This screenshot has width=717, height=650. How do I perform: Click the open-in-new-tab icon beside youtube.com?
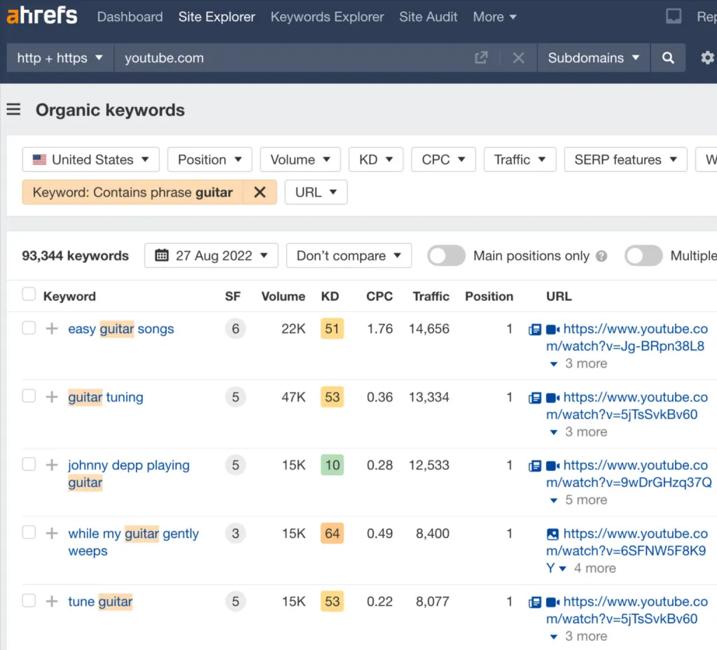pos(481,58)
